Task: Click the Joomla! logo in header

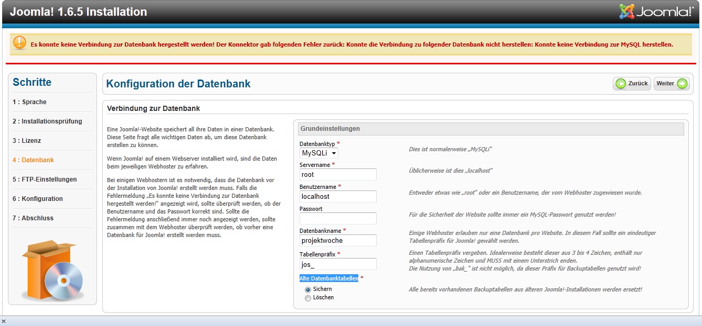Action: 656,12
